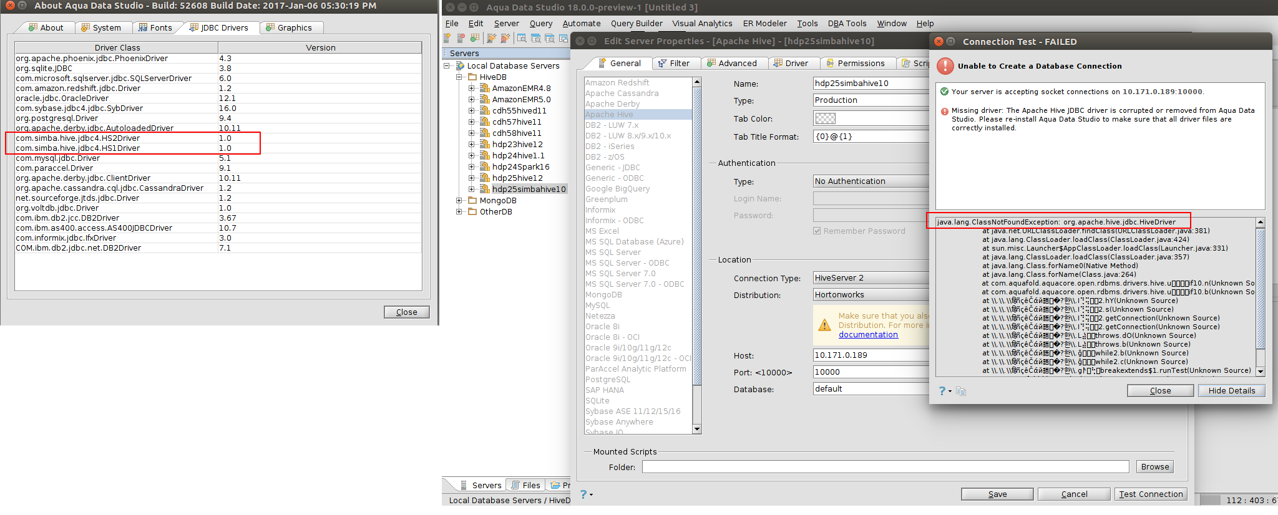
Task: Click the third Query Window toolbar icon
Action: click(x=549, y=39)
